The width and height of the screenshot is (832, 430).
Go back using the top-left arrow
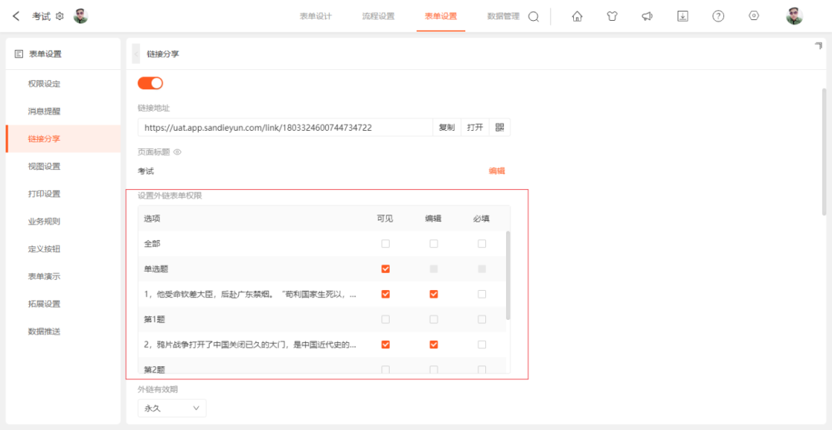pos(16,16)
